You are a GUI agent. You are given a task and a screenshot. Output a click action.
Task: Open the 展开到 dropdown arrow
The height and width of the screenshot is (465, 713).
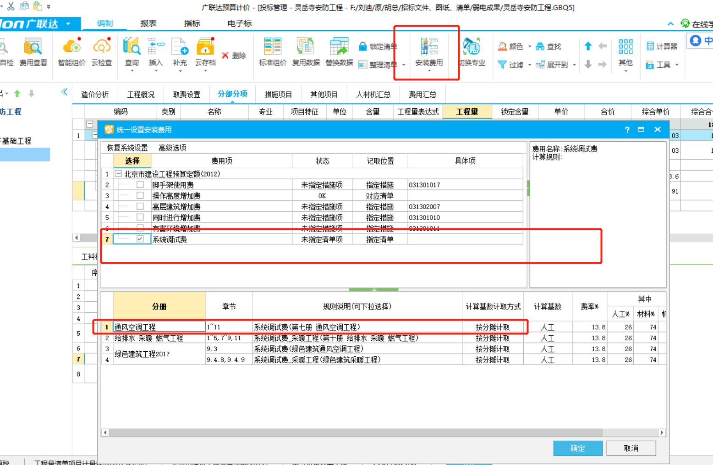[574, 65]
